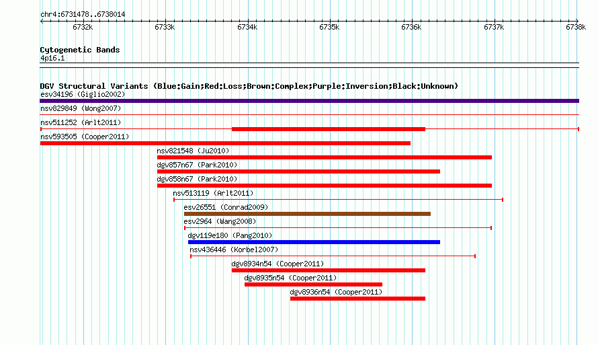Open the dgv8935n54 (Cooper2011) label
Viewport: 598px width, 345px height.
pyautogui.click(x=291, y=278)
